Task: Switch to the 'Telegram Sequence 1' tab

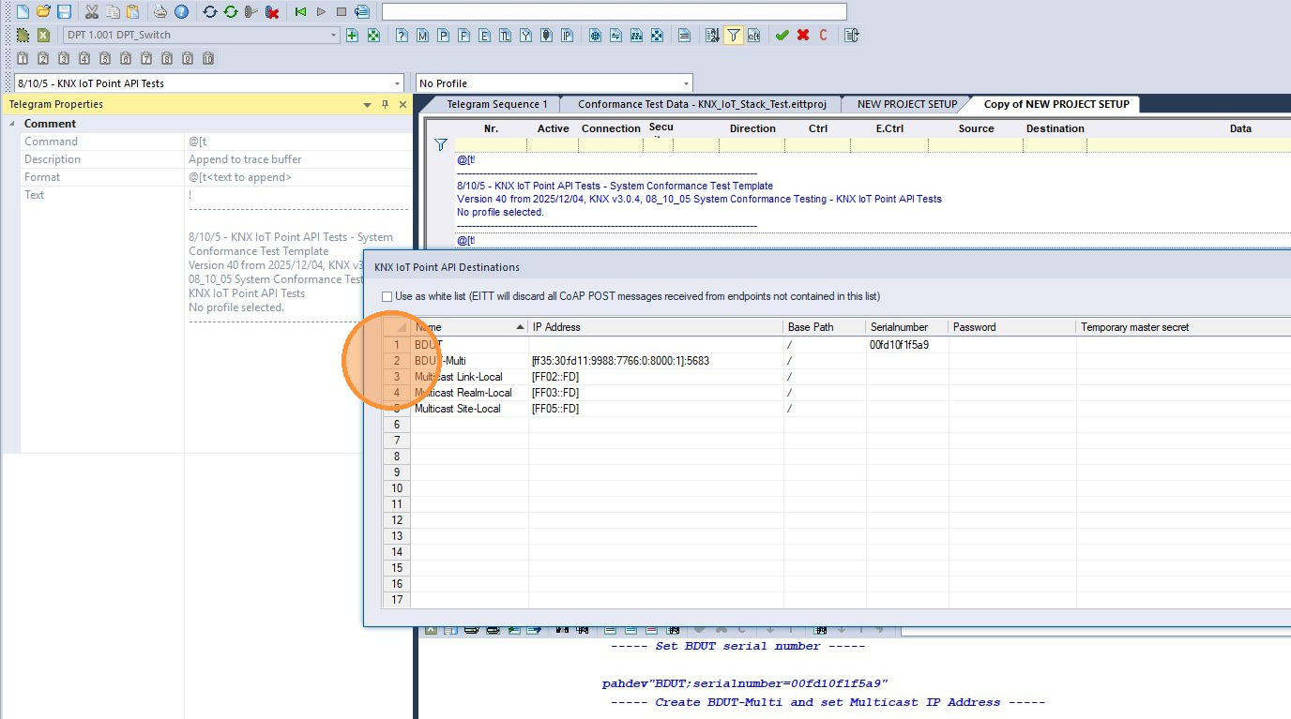Action: coord(496,104)
